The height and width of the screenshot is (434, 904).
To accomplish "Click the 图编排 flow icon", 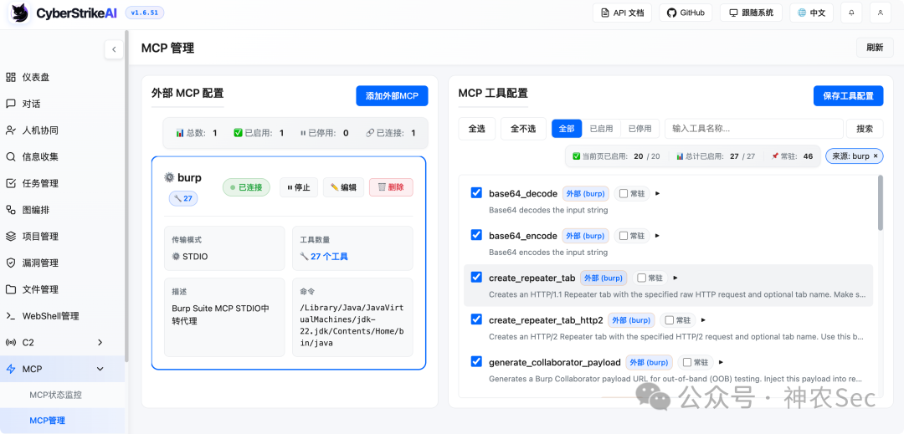I will (x=10, y=210).
